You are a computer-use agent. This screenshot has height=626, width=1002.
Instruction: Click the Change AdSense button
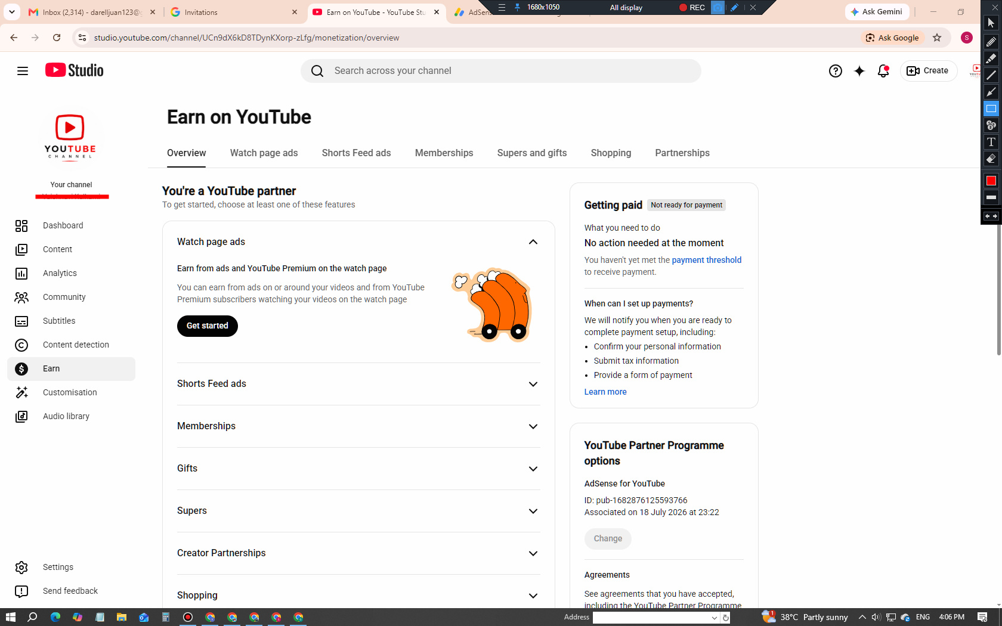coord(608,538)
